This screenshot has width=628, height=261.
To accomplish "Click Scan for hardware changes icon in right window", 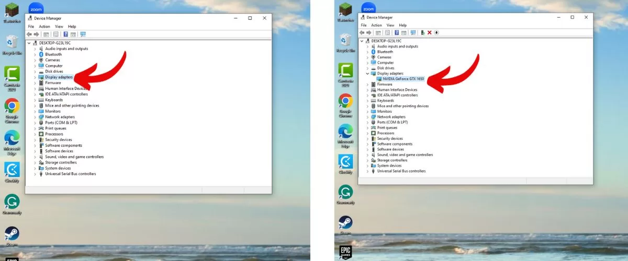I will 413,32.
